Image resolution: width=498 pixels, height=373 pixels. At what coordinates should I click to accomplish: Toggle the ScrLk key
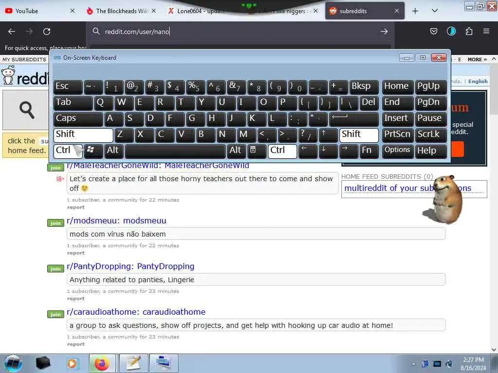point(431,135)
